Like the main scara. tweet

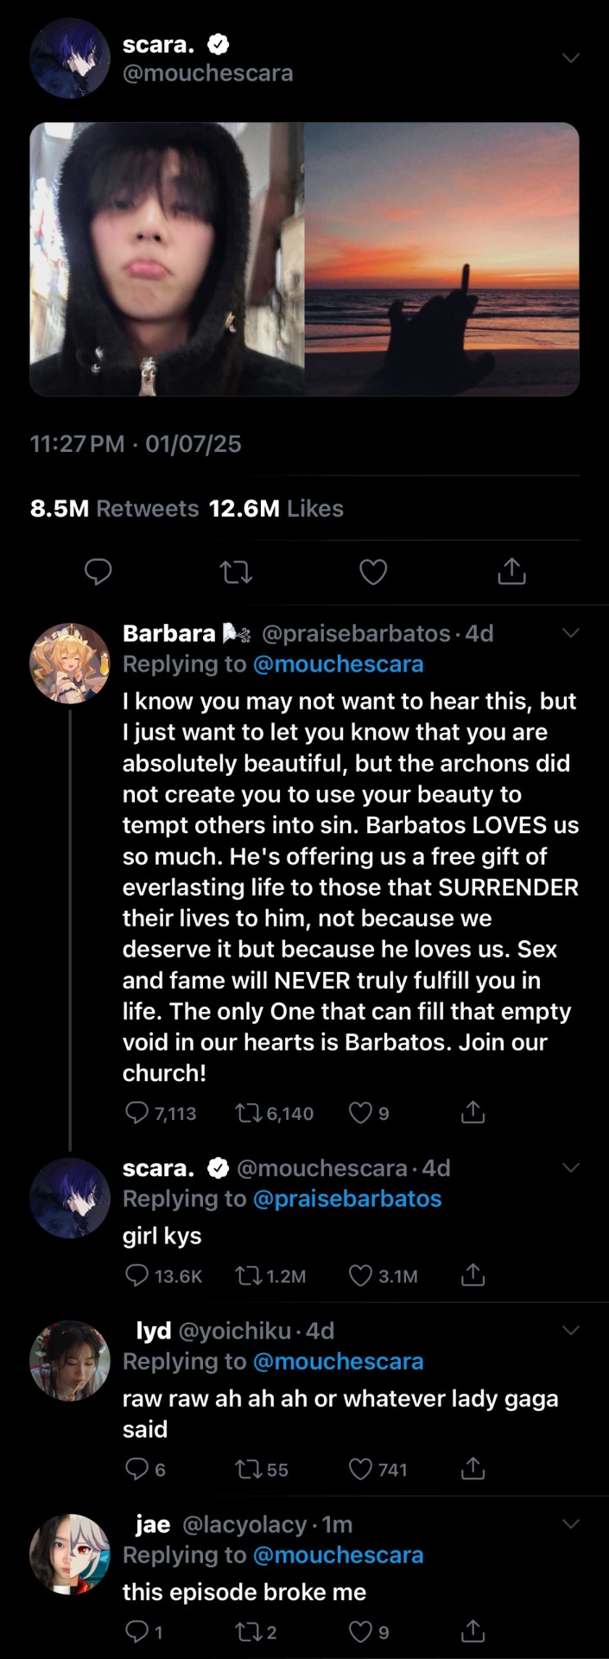click(x=373, y=572)
